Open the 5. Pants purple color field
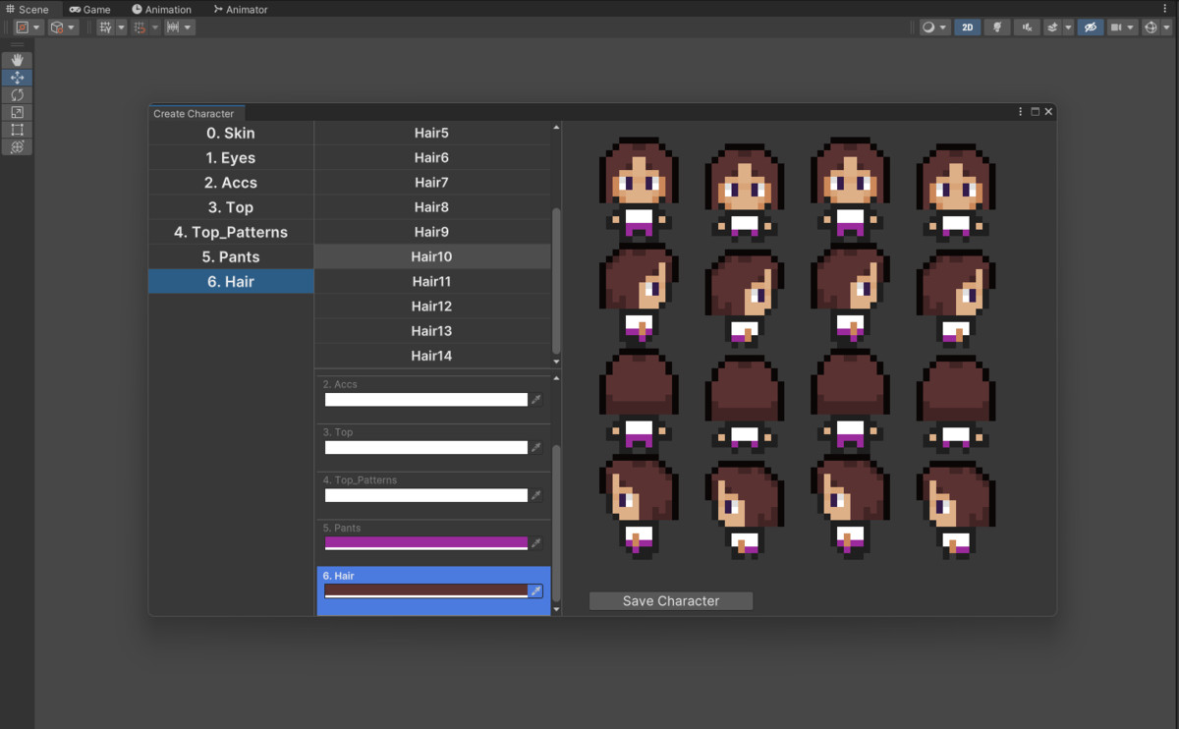Image resolution: width=1179 pixels, height=729 pixels. 426,543
